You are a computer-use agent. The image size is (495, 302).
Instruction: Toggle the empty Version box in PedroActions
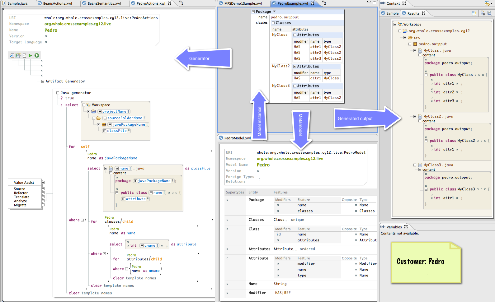click(46, 36)
